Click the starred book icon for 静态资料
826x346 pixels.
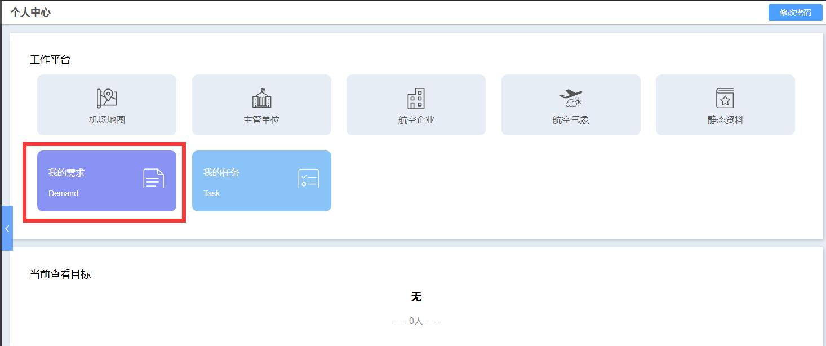[725, 98]
